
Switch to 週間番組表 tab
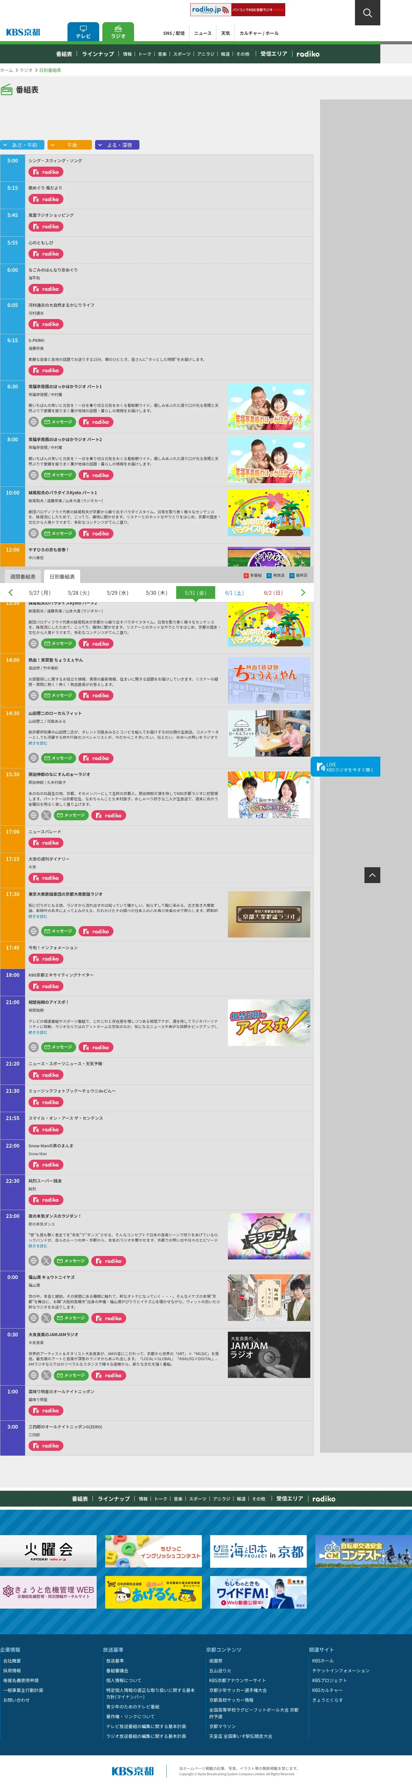click(22, 576)
